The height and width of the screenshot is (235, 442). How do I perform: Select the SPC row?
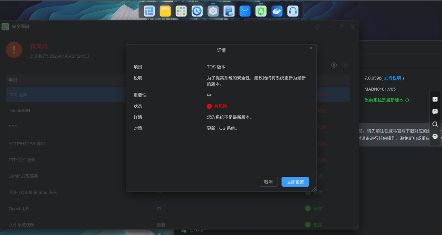178,127
